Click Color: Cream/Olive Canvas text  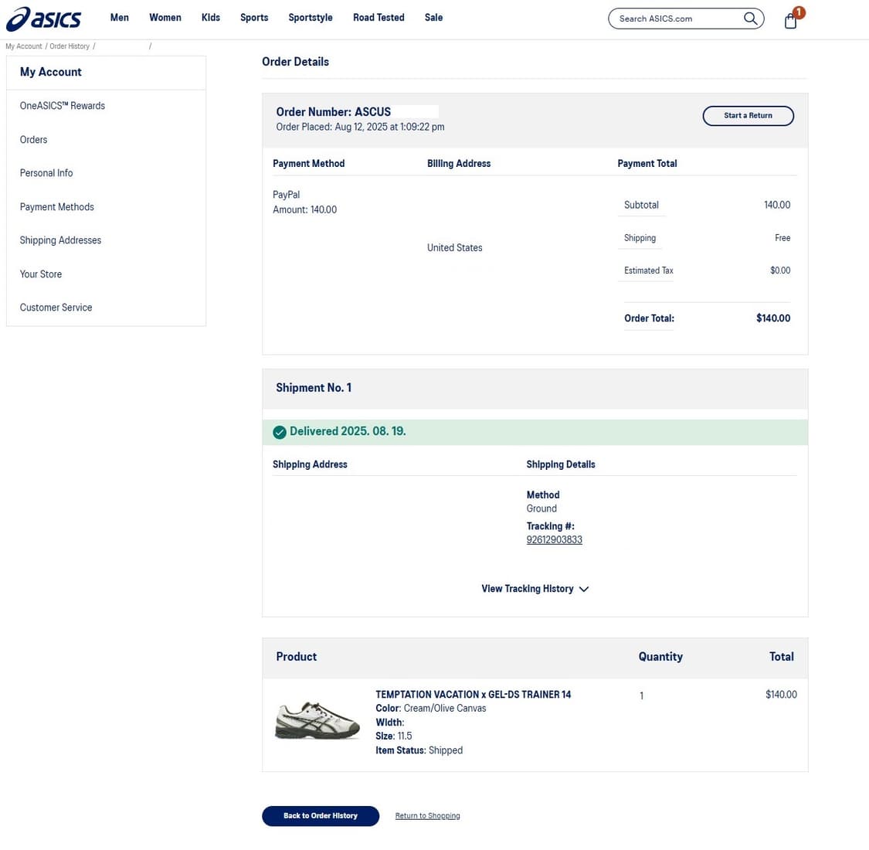(430, 708)
